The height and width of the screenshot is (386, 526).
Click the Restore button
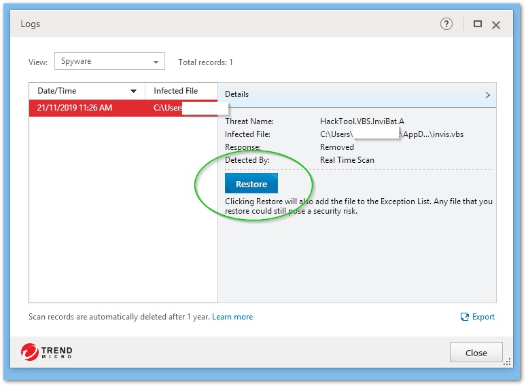(x=251, y=183)
